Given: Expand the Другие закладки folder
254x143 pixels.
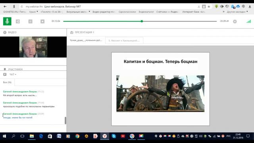Looking at the screenshot, I should pyautogui.click(x=237, y=12).
